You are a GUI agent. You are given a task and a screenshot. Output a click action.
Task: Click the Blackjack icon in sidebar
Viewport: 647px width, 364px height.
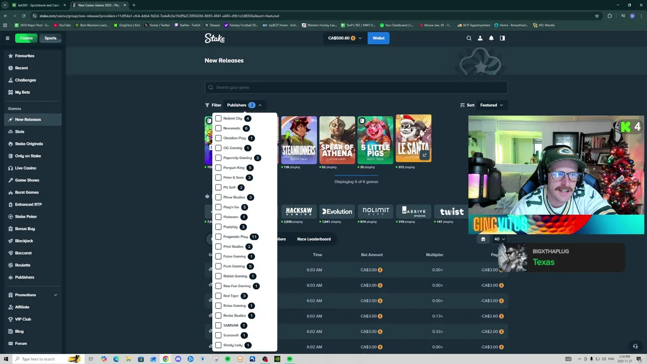point(11,241)
